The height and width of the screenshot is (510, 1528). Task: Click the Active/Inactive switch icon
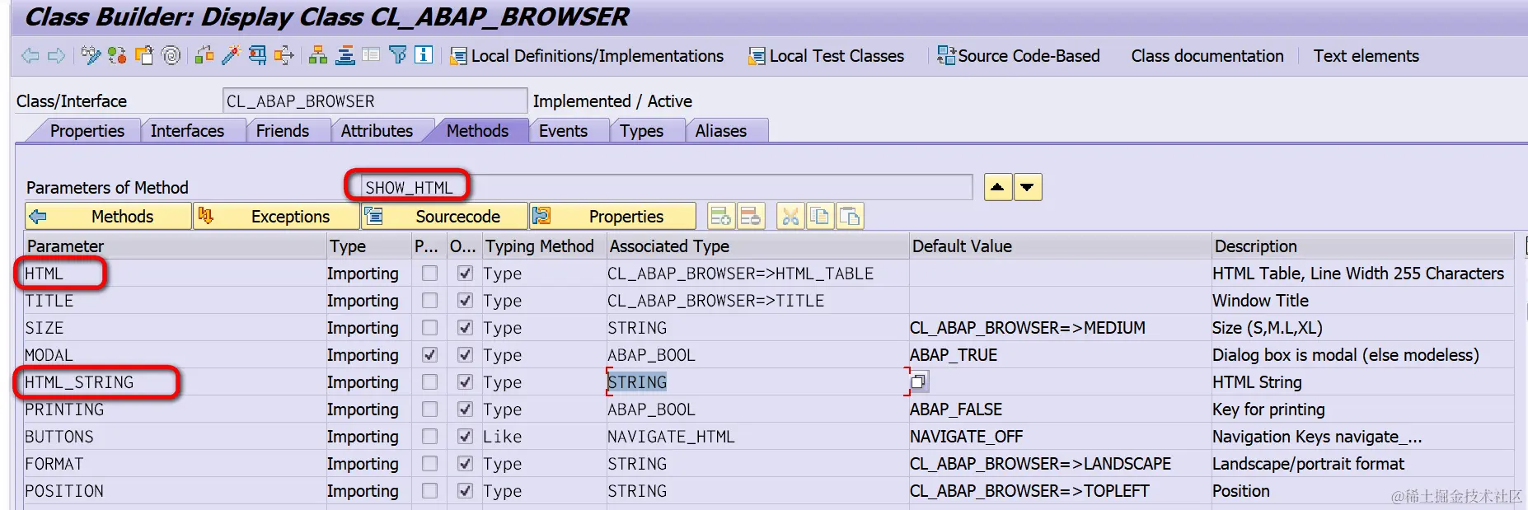click(x=117, y=55)
